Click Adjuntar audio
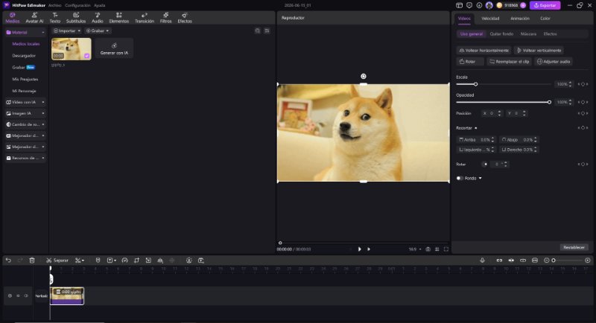 554,62
